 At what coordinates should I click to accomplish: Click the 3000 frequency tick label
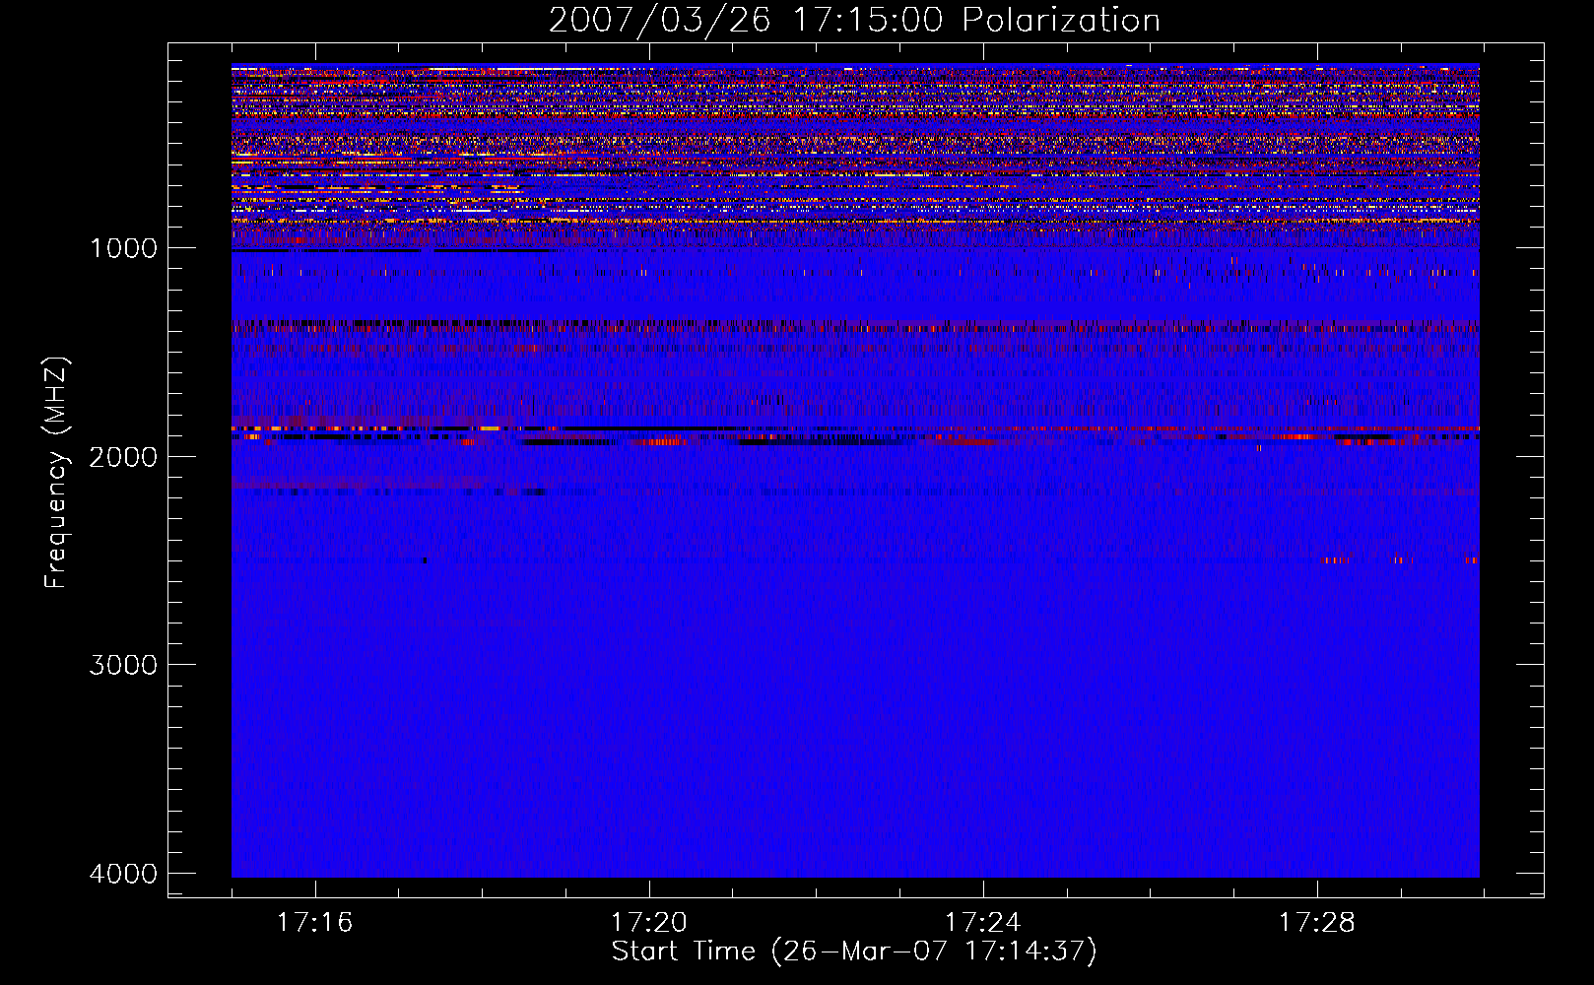123,665
